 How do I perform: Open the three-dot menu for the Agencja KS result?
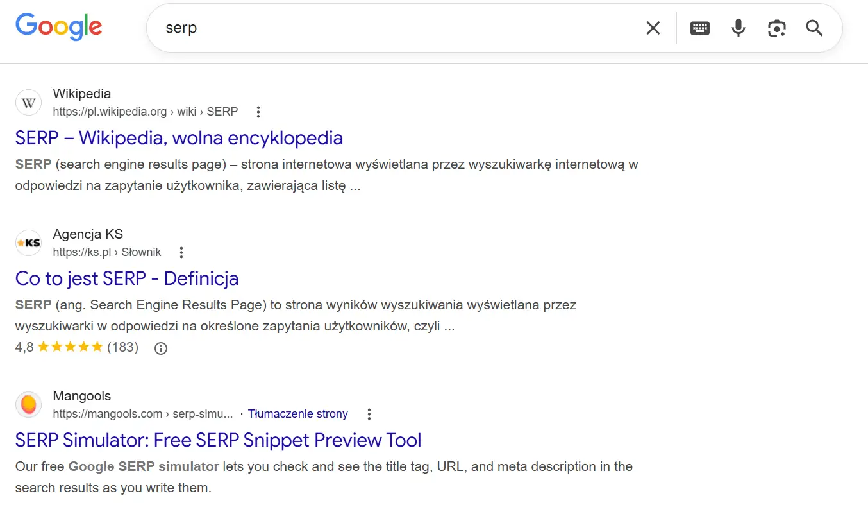click(x=181, y=252)
